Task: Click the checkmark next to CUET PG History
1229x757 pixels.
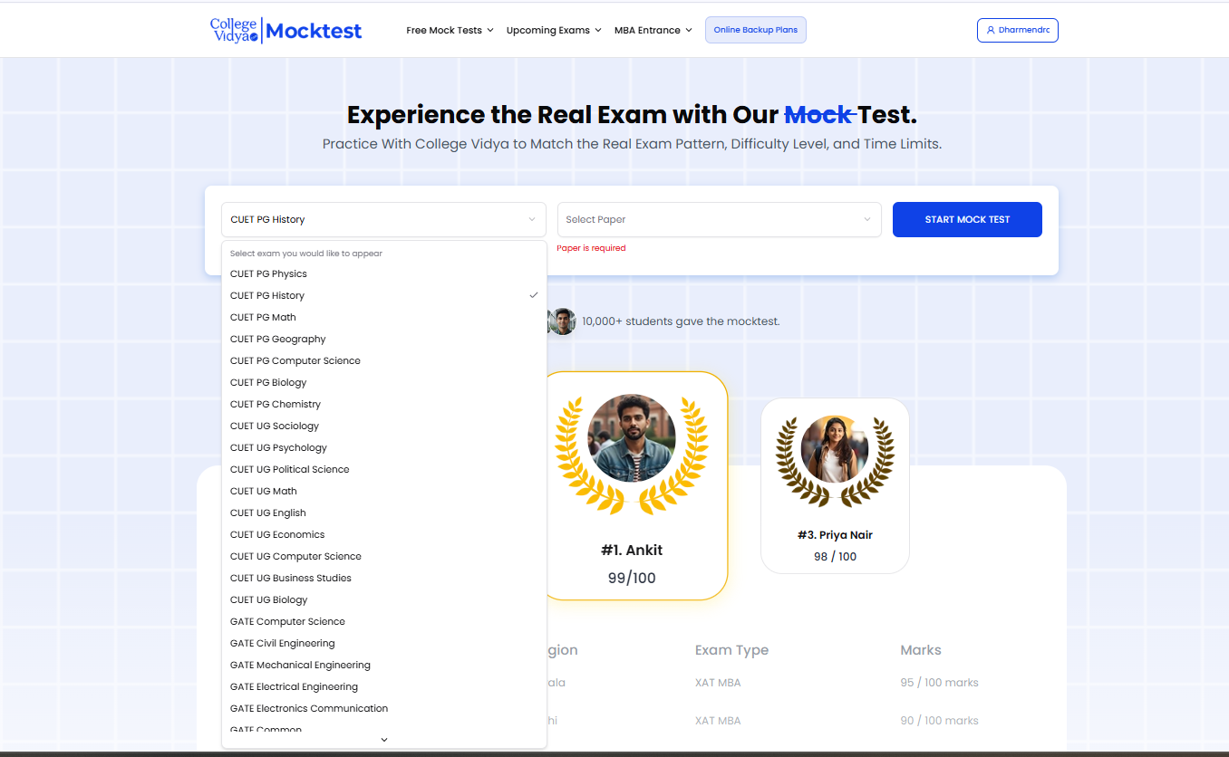Action: tap(534, 295)
